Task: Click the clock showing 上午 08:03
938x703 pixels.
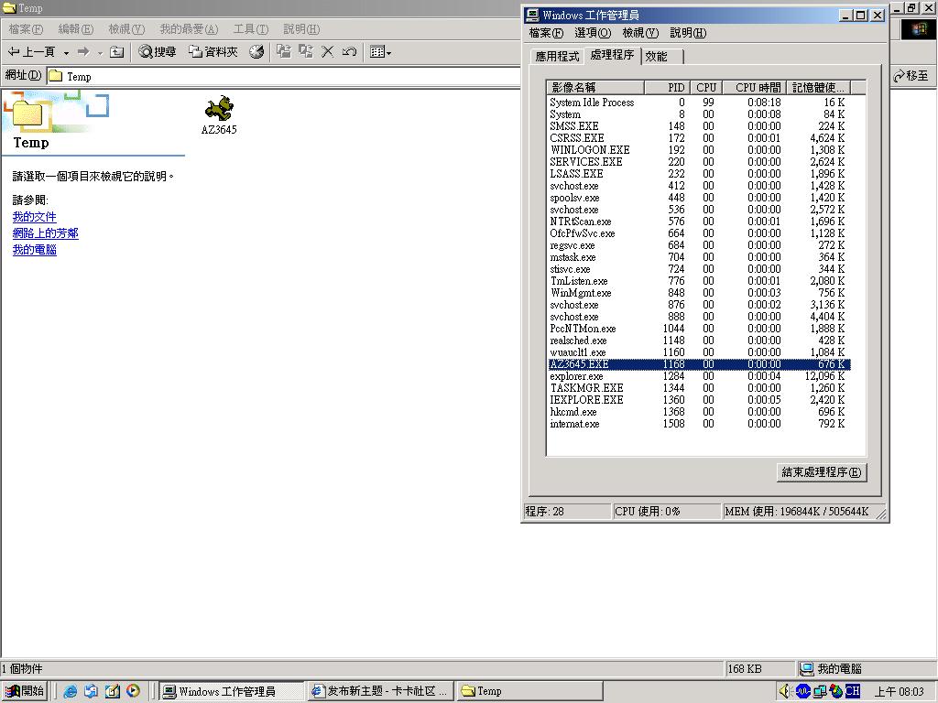Action: tap(900, 692)
